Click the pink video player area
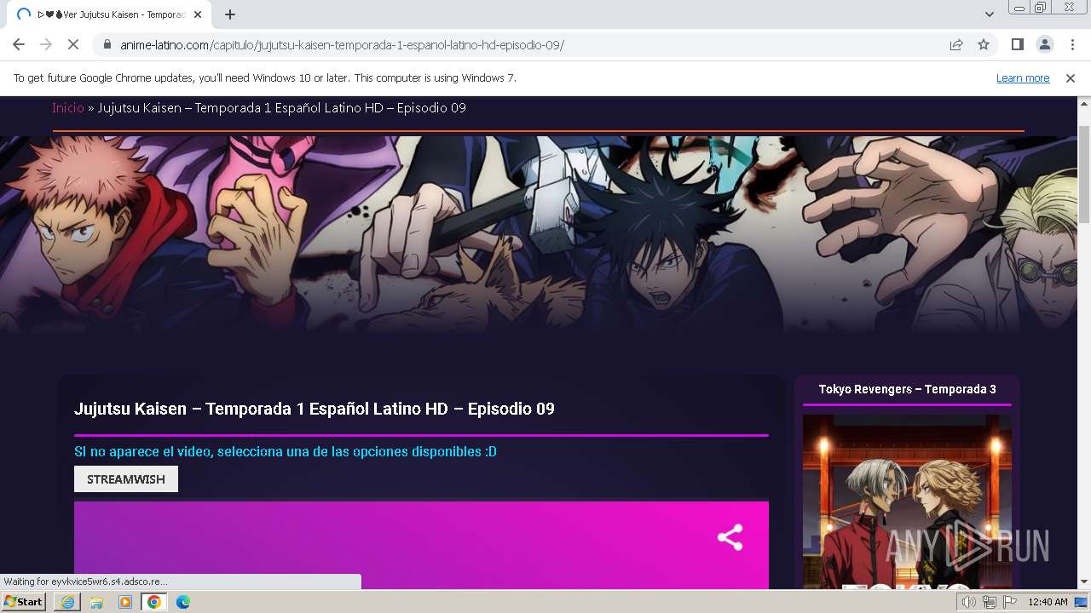 tap(421, 545)
